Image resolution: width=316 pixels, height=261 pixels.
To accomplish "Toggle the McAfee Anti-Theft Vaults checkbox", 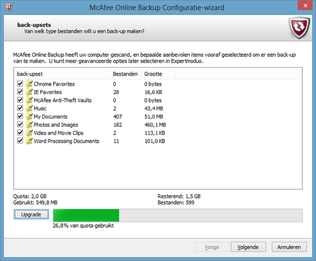I will (20, 100).
